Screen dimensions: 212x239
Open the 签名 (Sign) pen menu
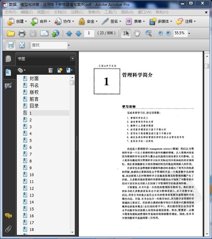point(111,21)
